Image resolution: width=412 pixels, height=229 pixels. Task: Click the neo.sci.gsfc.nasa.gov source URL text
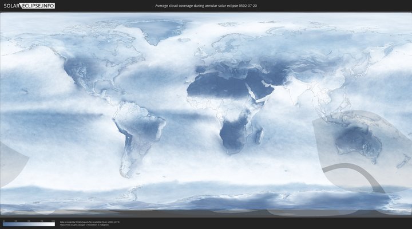(73, 225)
